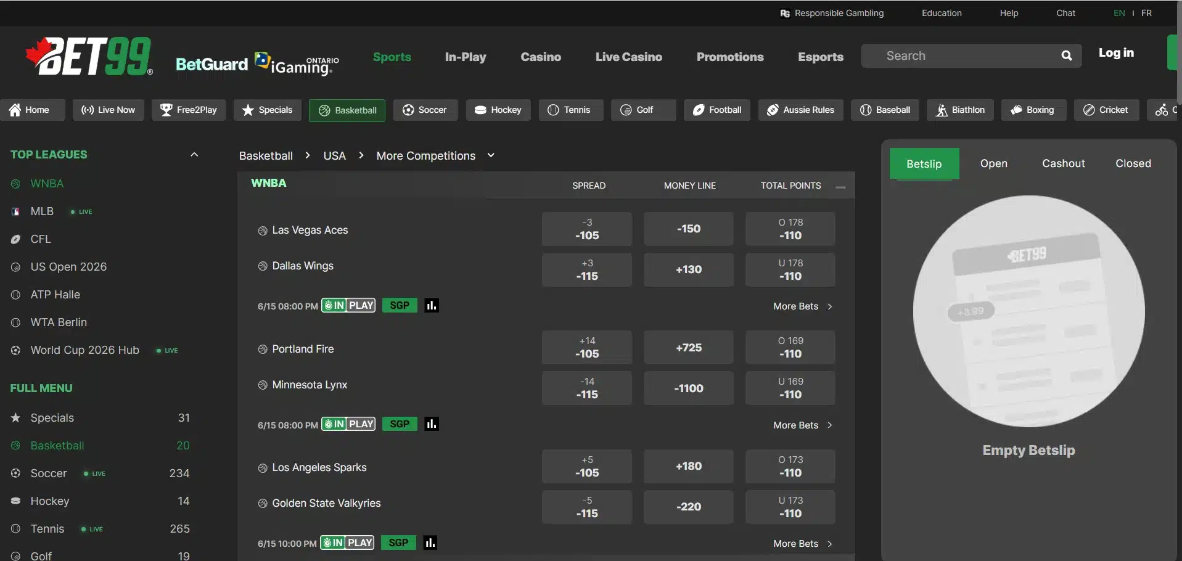Click the BetGuard logo
This screenshot has height=561, width=1182.
(211, 63)
